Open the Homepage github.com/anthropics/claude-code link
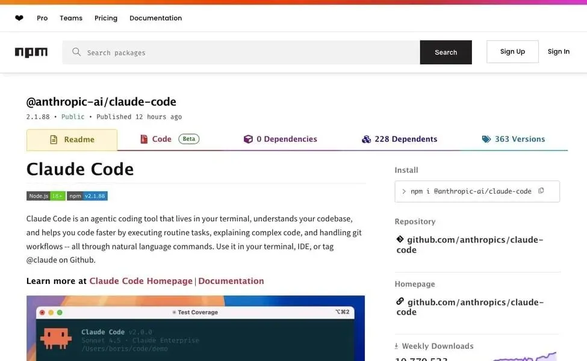Screen dimensions: 587x361 tap(470, 307)
